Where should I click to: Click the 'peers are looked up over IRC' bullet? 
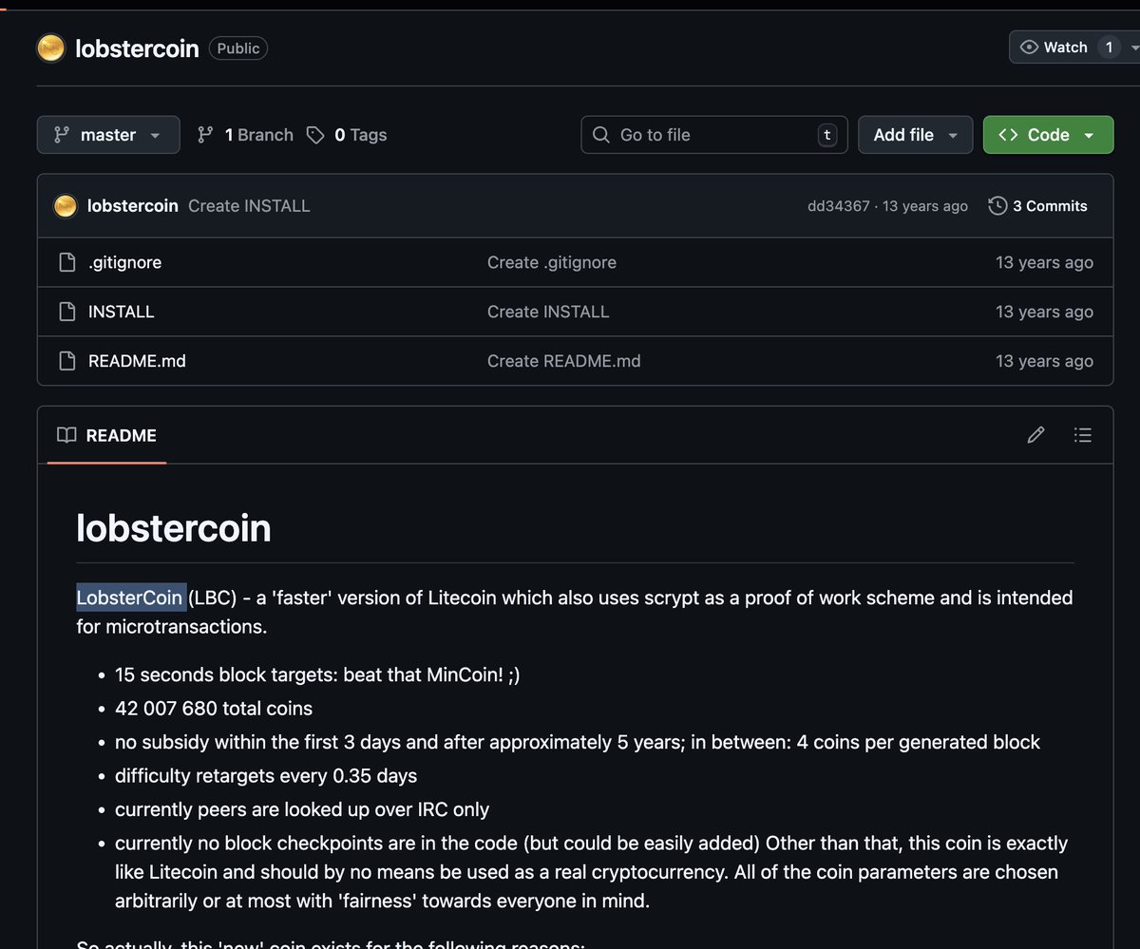click(302, 809)
